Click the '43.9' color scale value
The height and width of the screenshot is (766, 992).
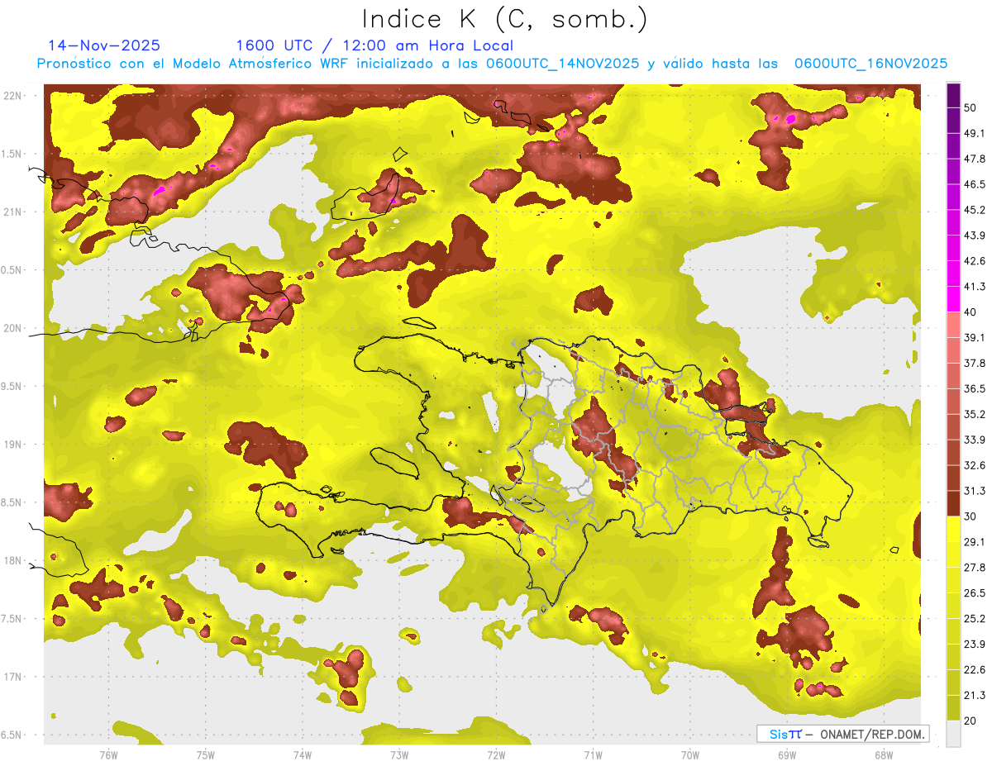[x=974, y=236]
